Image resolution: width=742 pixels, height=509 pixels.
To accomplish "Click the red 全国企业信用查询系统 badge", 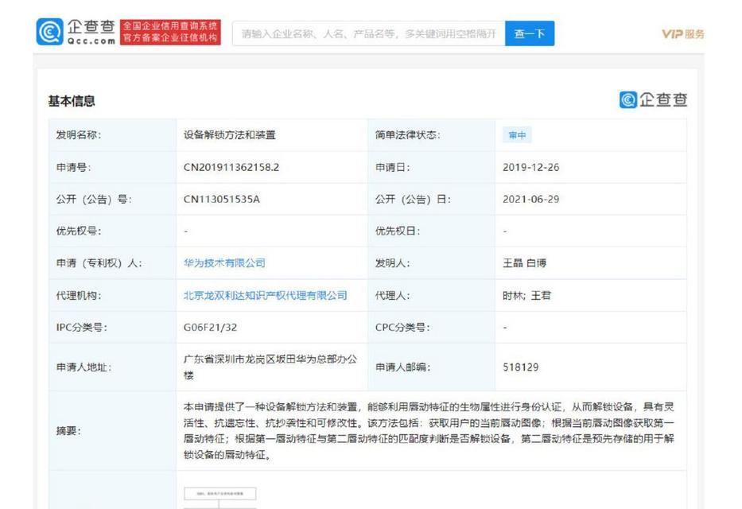I will 170,32.
